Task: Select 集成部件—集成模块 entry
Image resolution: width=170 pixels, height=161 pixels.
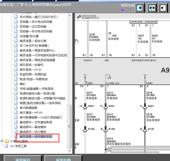Action: 33,127
